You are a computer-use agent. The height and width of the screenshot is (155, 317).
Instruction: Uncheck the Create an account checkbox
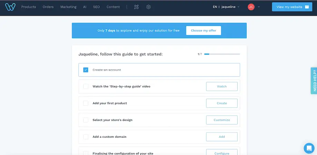86,70
